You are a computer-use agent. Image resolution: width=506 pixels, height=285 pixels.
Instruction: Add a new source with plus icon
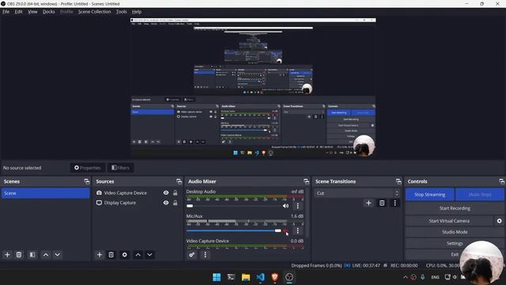point(100,255)
